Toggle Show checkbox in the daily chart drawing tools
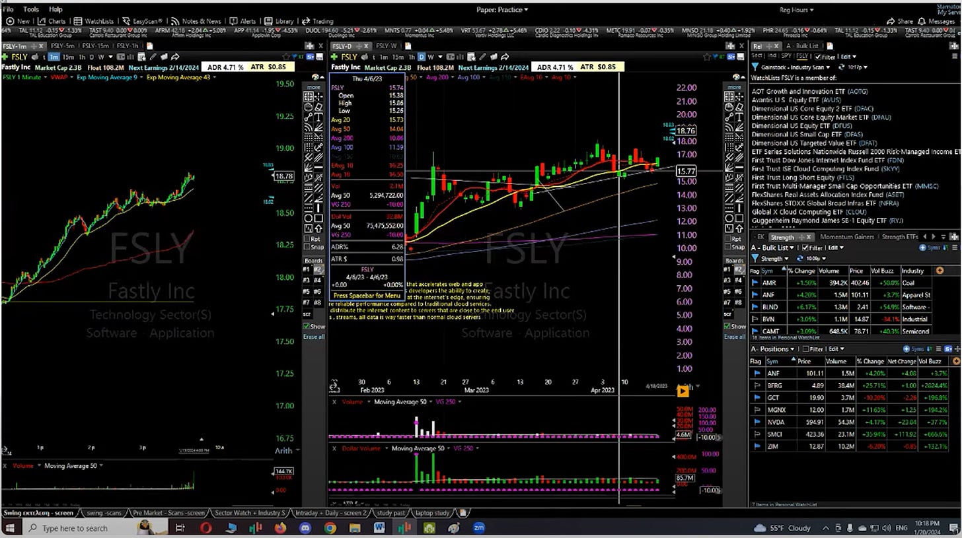Viewport: 962px width, 538px height. [x=727, y=326]
